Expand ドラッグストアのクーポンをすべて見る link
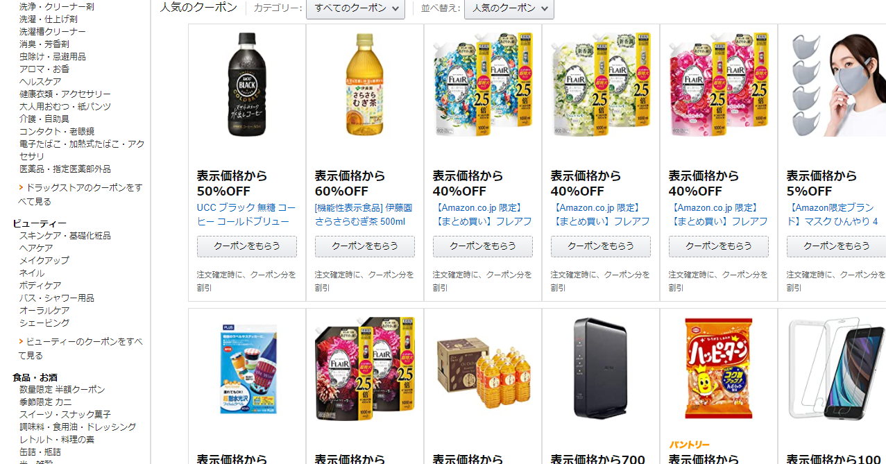The height and width of the screenshot is (464, 886). click(80, 194)
